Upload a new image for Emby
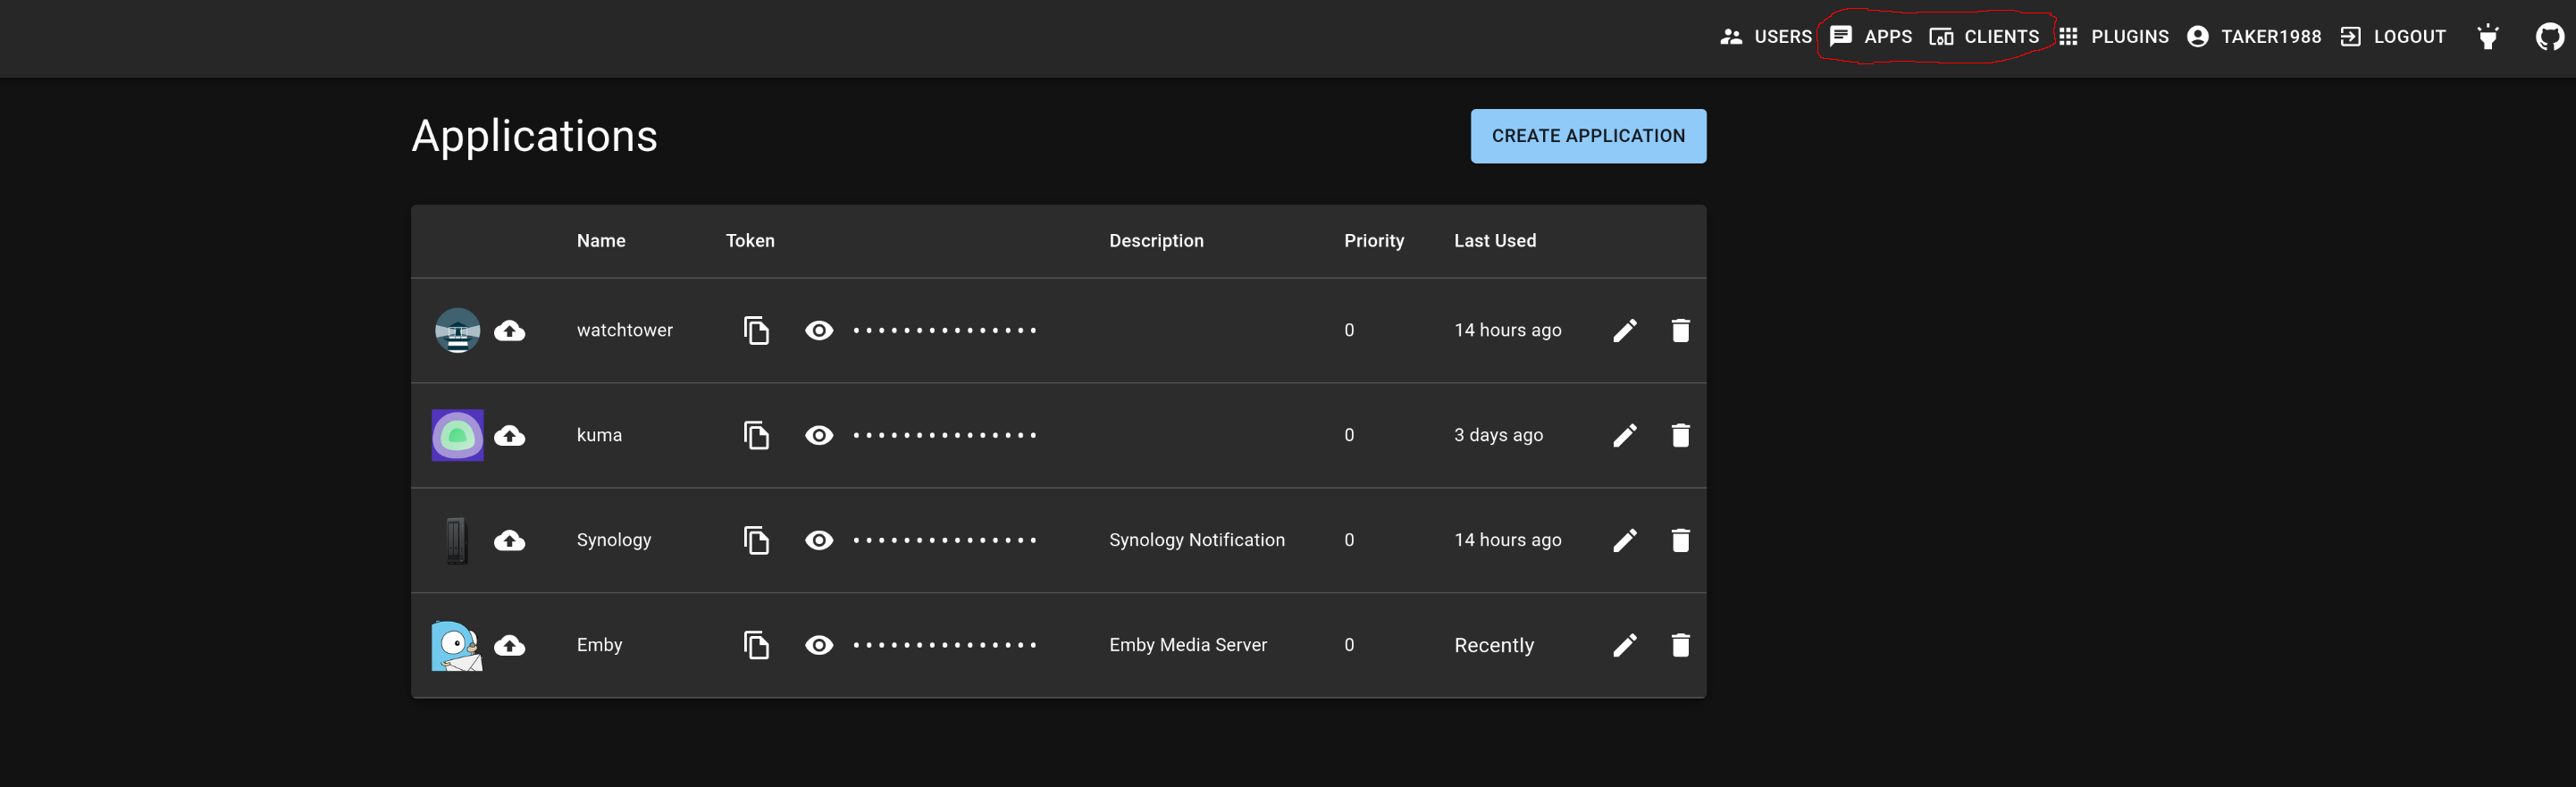The image size is (2576, 787). click(x=510, y=645)
